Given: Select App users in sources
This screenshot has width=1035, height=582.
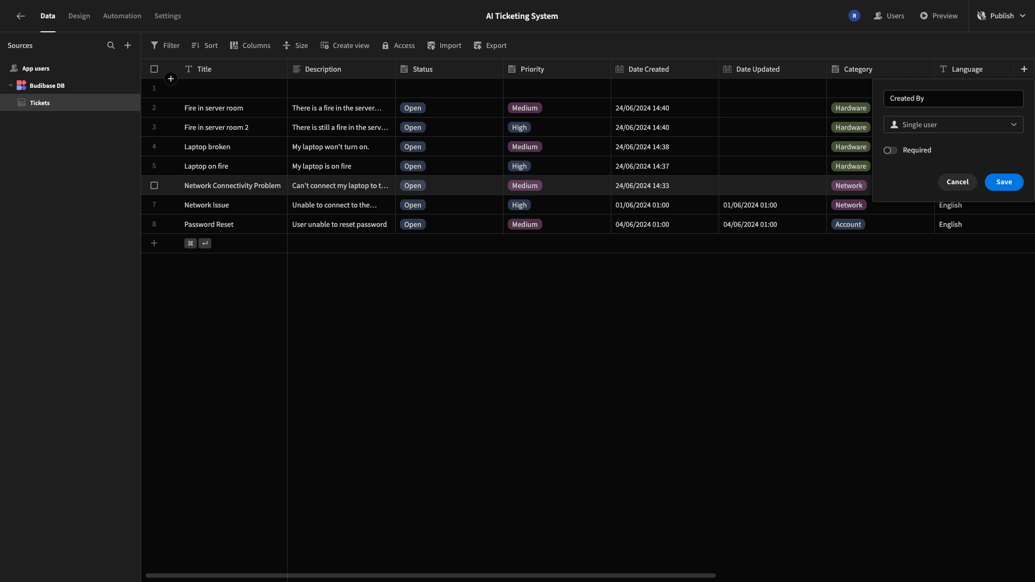Looking at the screenshot, I should tap(36, 68).
